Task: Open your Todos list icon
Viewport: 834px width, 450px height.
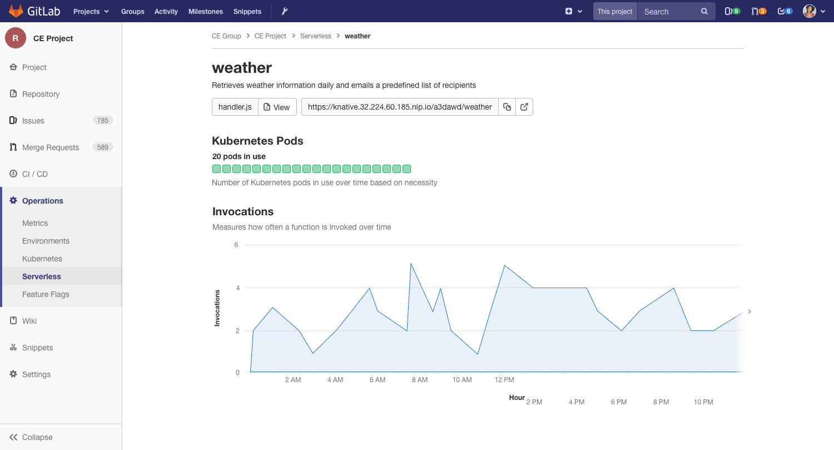Action: point(784,11)
